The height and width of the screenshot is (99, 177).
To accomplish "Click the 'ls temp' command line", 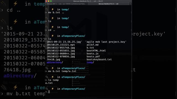I will [x=53, y=80].
